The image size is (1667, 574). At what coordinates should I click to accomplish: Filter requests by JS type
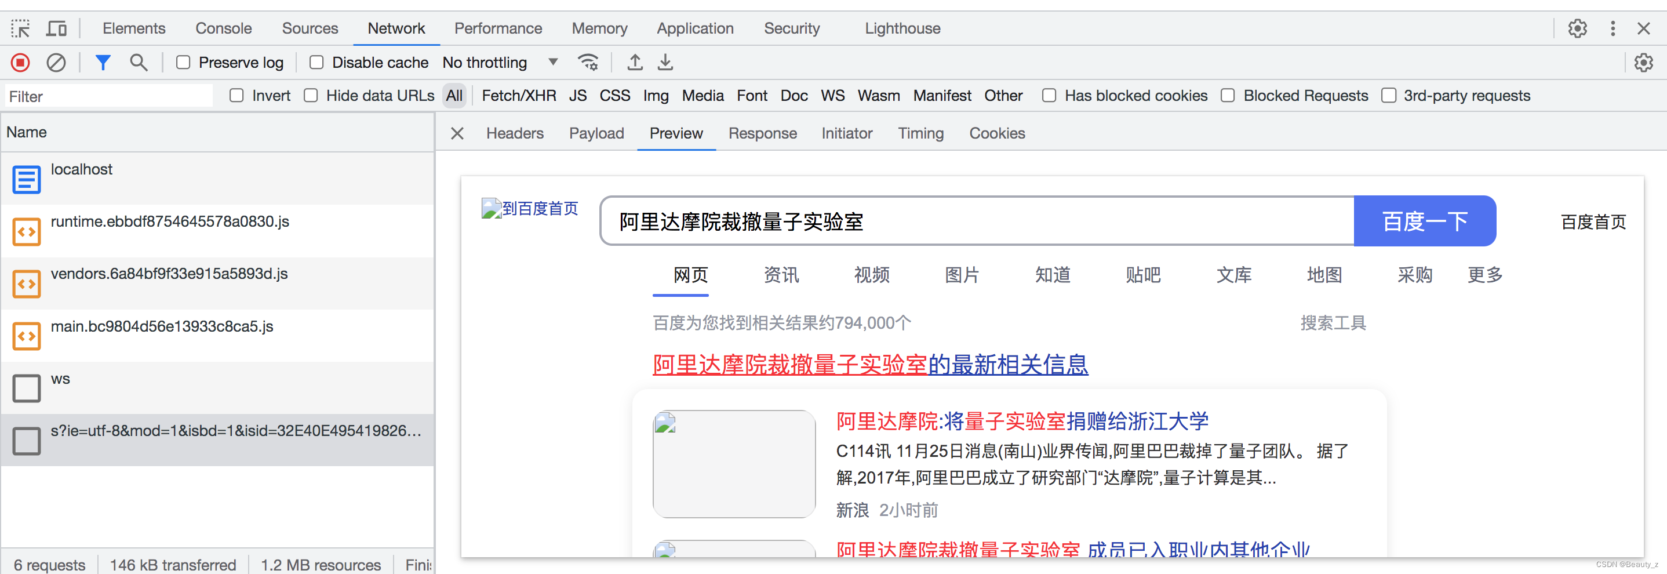point(578,96)
